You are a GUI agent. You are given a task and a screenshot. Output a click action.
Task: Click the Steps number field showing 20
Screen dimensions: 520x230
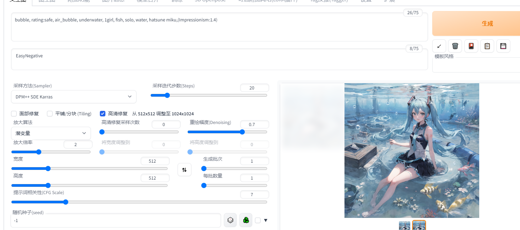click(x=255, y=88)
